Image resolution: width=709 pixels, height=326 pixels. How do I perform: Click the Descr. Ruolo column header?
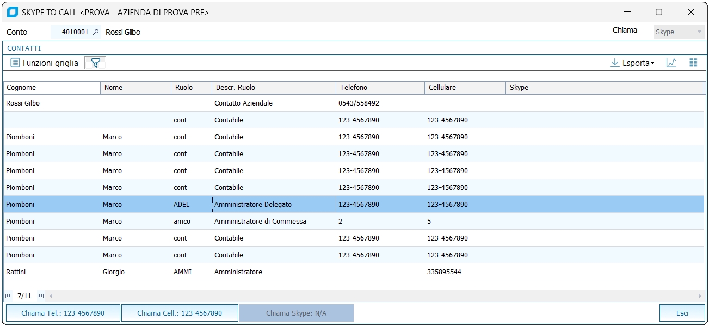pos(273,88)
